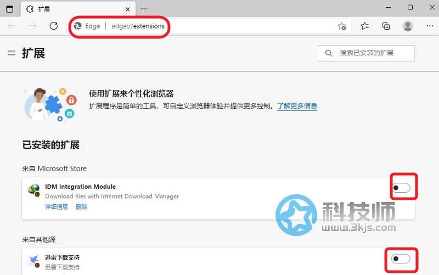
Task: Click the 来自其他源 heading
Action: click(39, 239)
